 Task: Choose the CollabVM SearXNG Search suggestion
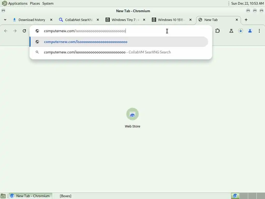click(119, 52)
